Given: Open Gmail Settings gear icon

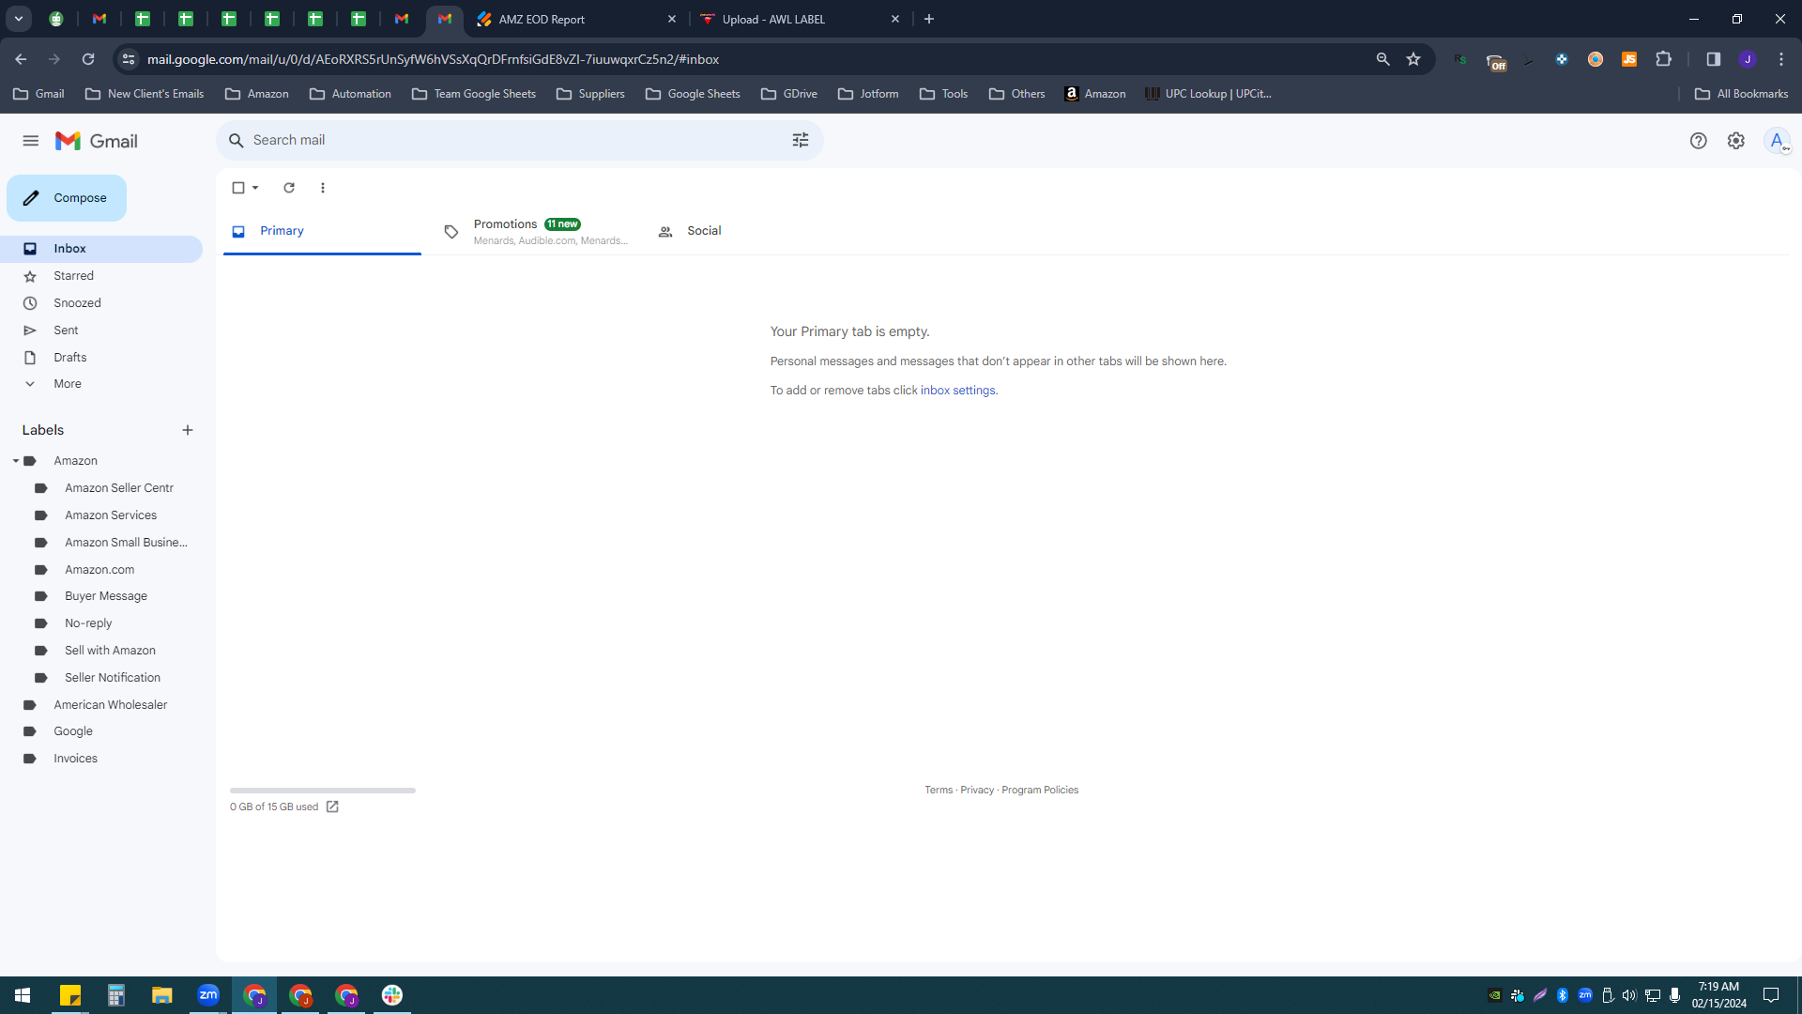Looking at the screenshot, I should (1736, 141).
